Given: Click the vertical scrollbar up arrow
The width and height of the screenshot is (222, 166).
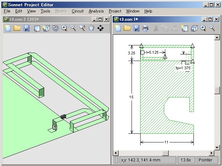Looking at the screenshot, I should tap(217, 37).
